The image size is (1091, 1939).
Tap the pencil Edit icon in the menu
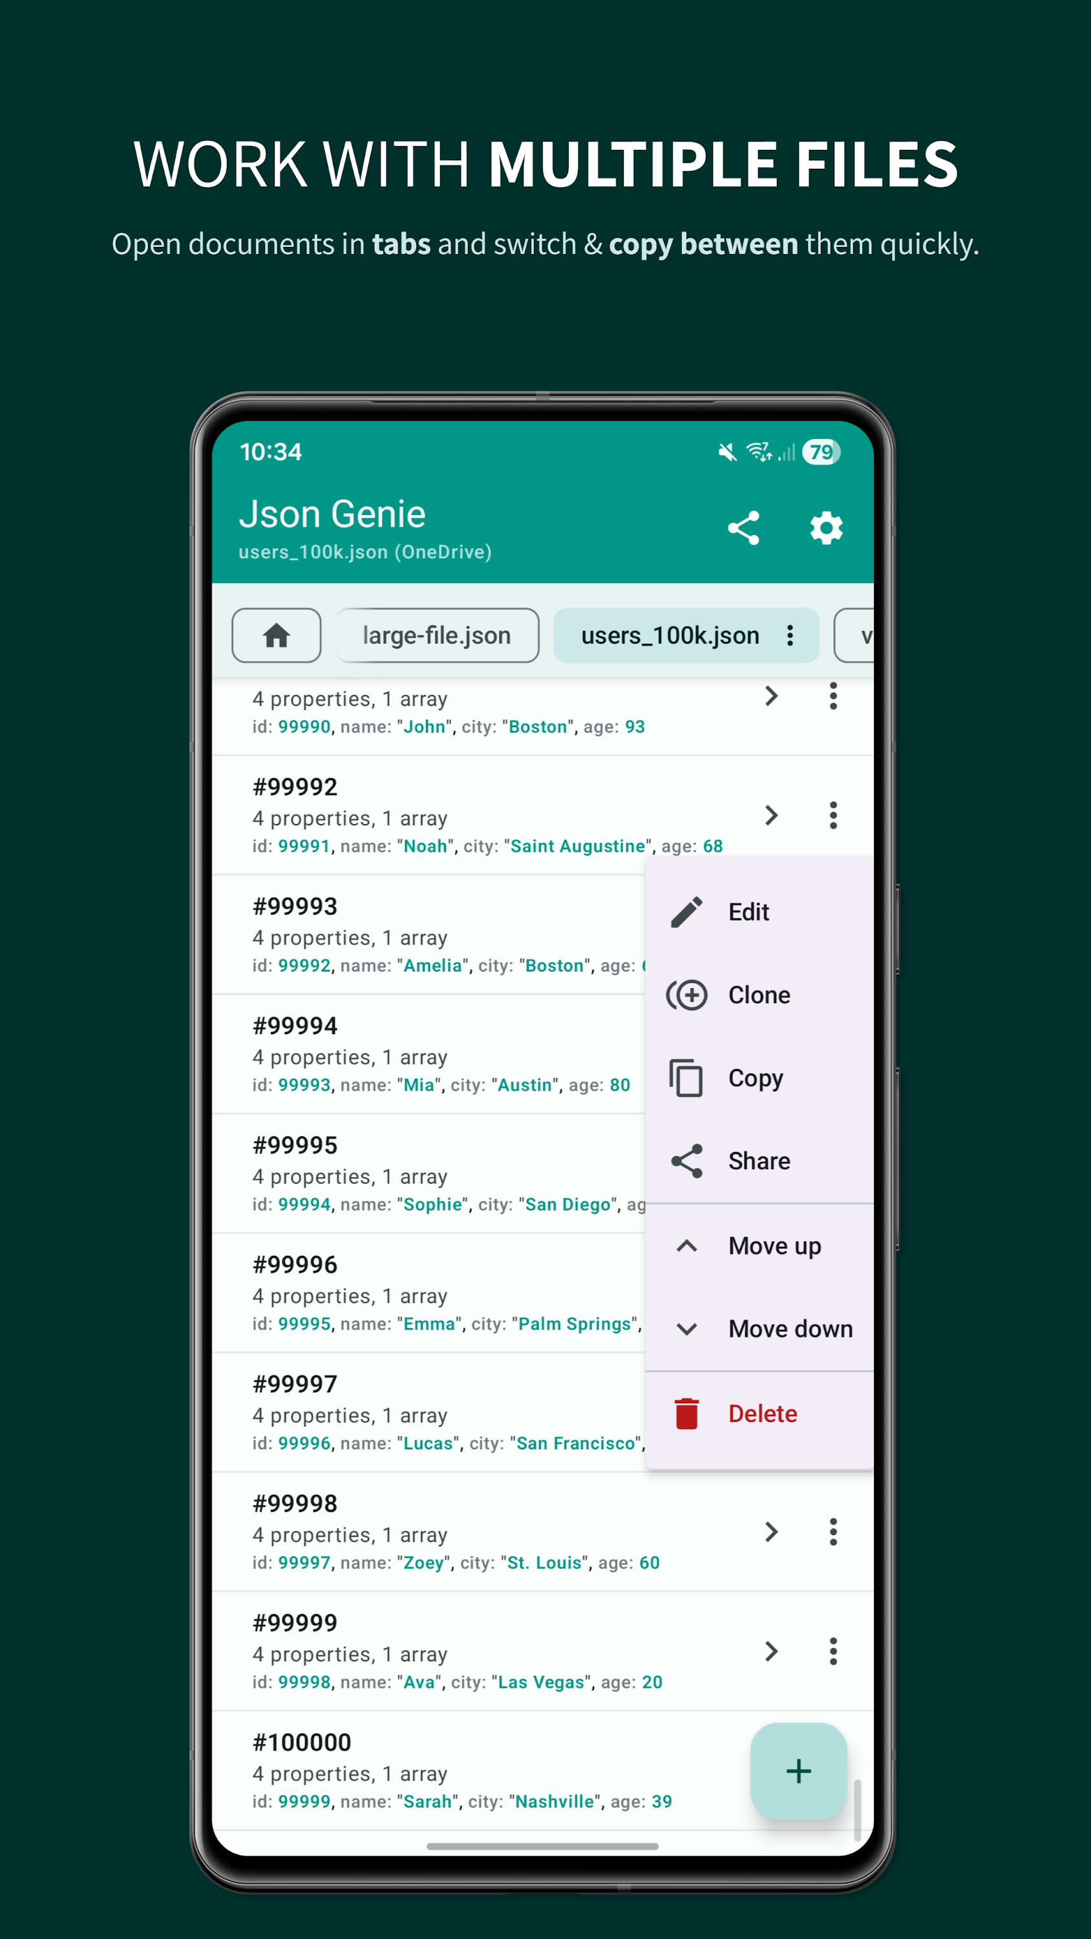(x=686, y=911)
